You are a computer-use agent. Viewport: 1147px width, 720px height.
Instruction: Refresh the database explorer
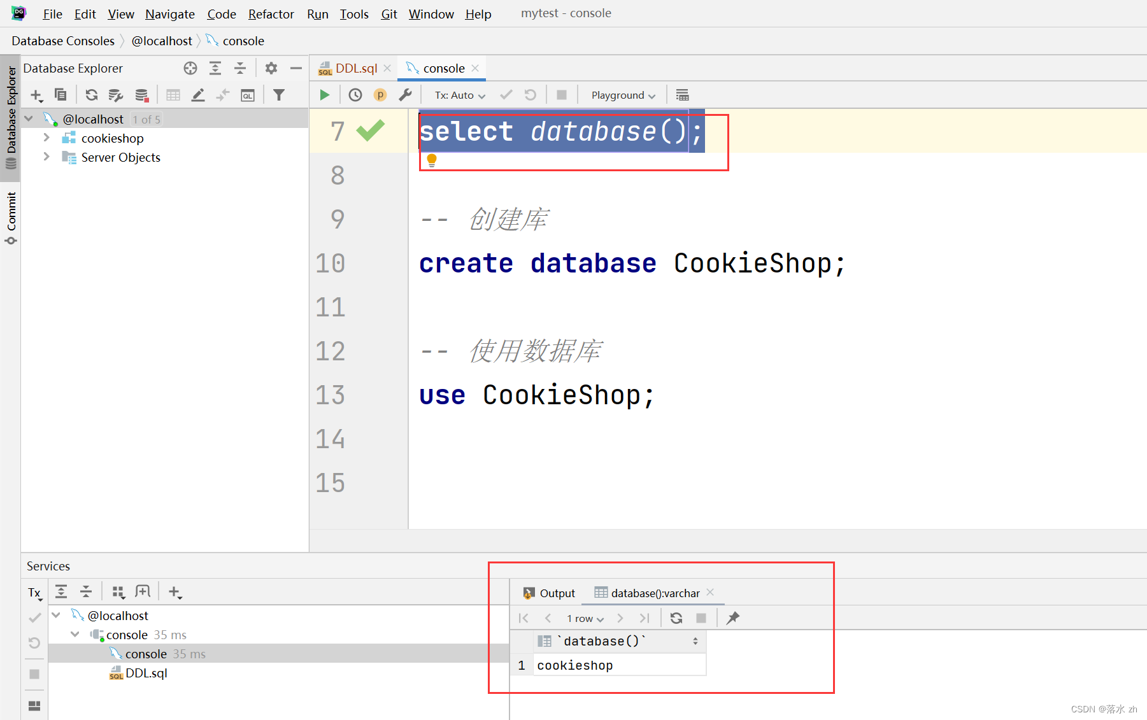pyautogui.click(x=92, y=95)
